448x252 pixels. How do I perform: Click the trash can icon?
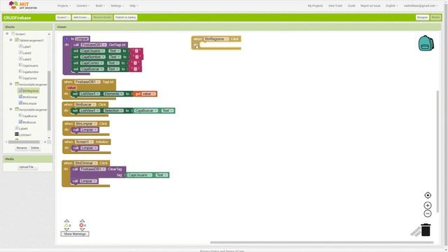click(x=426, y=230)
